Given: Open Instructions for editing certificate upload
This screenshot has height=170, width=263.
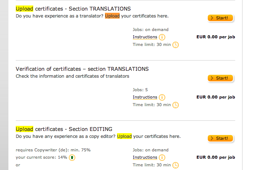Looking at the screenshot, I should pos(145,158).
